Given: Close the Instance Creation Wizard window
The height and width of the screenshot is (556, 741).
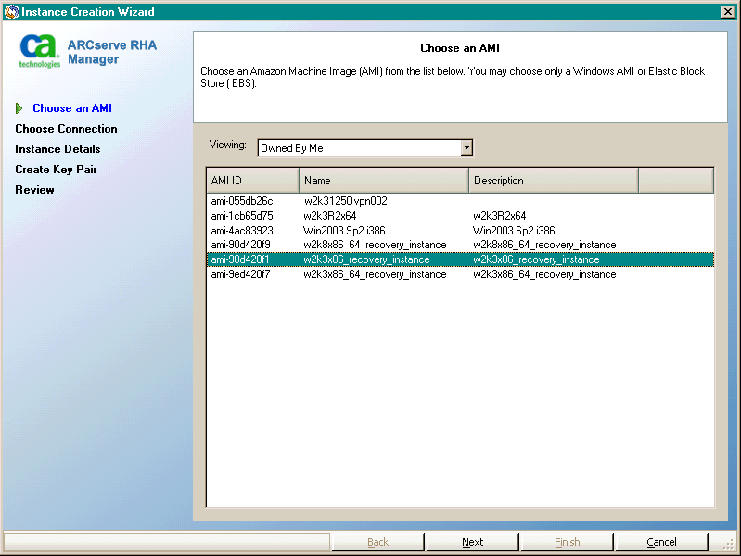Looking at the screenshot, I should [x=727, y=11].
